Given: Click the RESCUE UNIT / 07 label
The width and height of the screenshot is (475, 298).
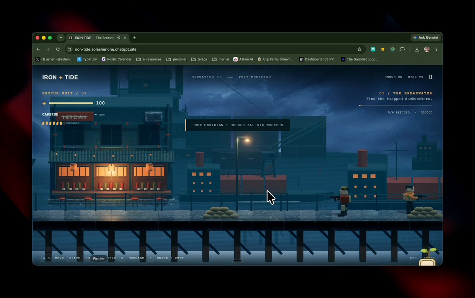Looking at the screenshot, I should (x=64, y=93).
